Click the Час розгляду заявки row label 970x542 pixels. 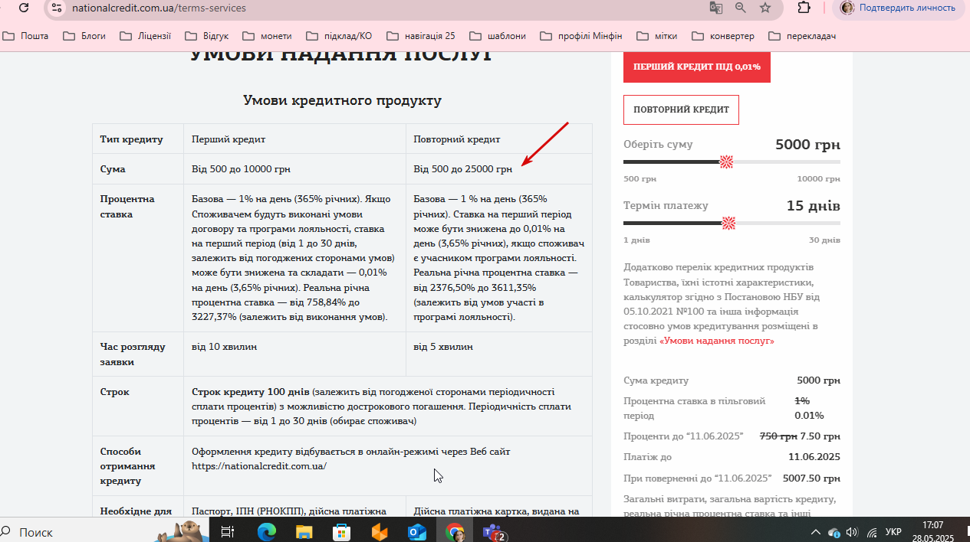point(133,354)
